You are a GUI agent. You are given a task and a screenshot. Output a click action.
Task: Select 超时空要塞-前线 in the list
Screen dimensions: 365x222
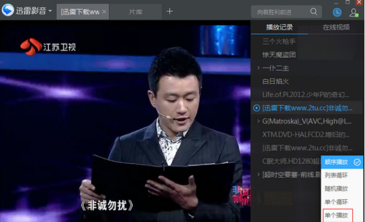coord(291,175)
